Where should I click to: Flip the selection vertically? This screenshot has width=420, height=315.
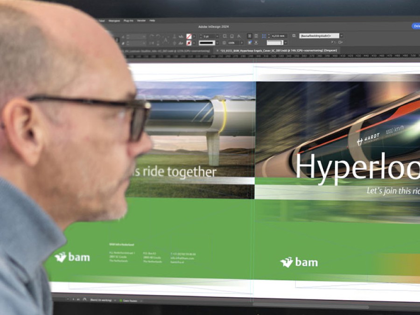[158, 43]
